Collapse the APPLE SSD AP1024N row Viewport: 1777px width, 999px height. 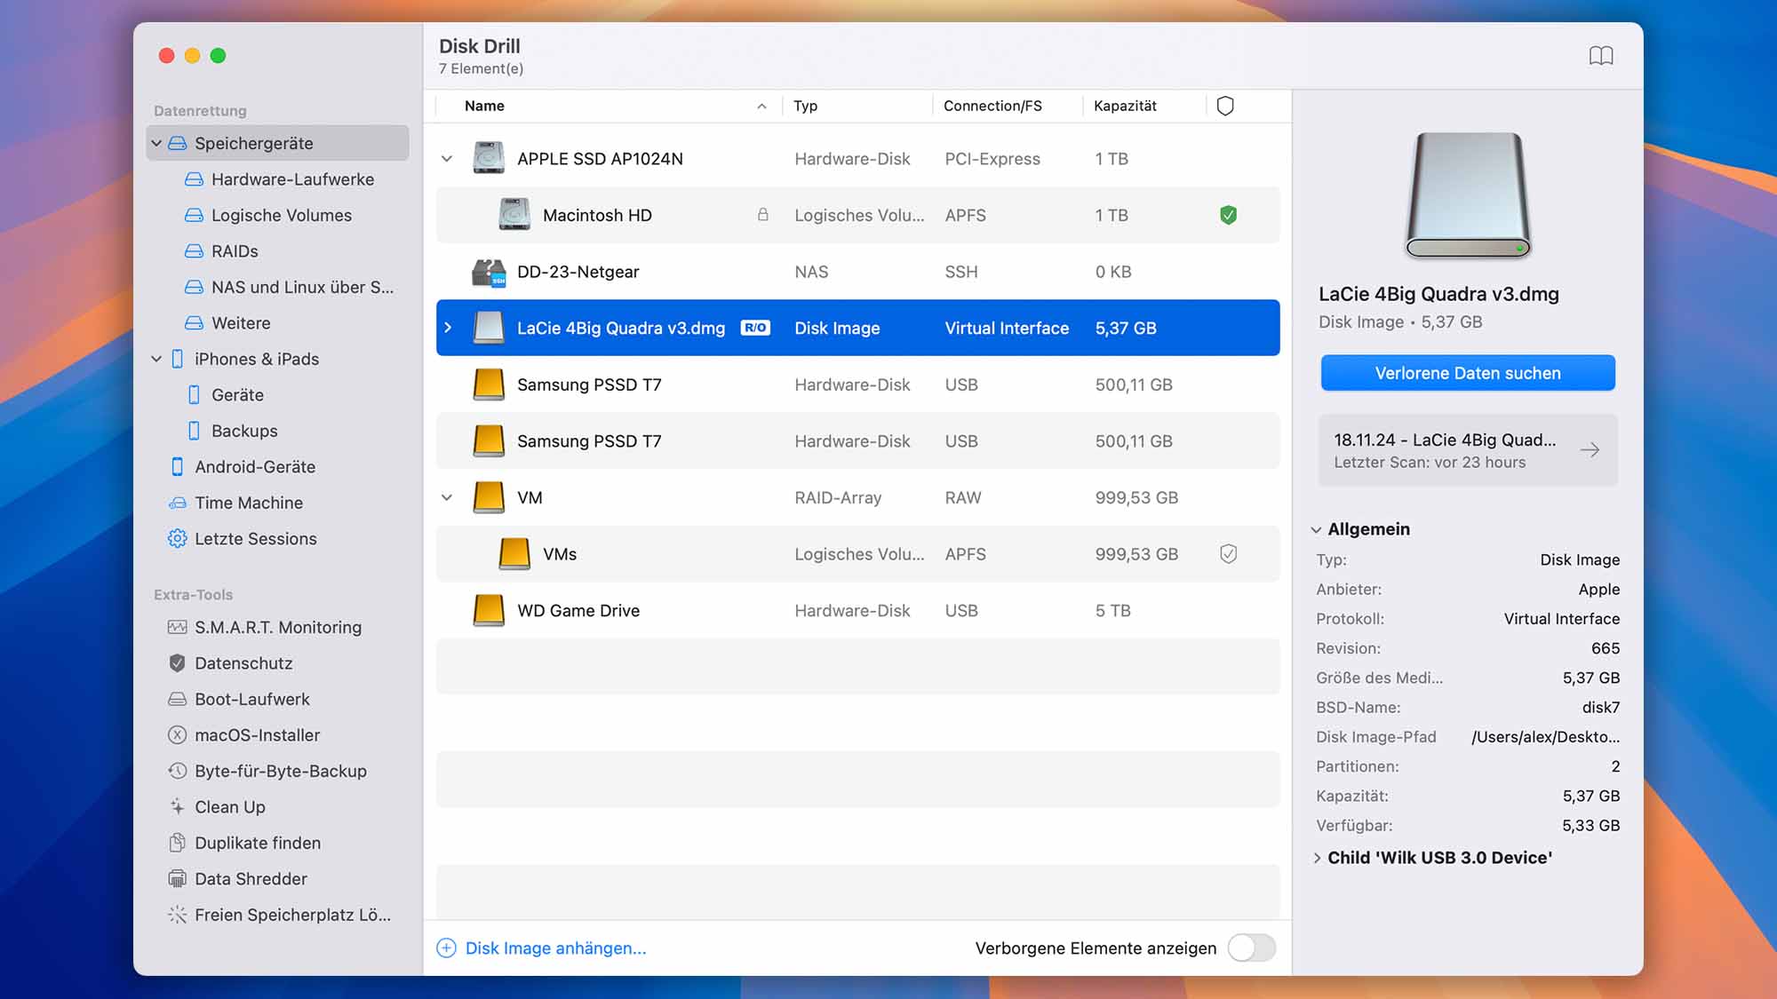click(447, 159)
